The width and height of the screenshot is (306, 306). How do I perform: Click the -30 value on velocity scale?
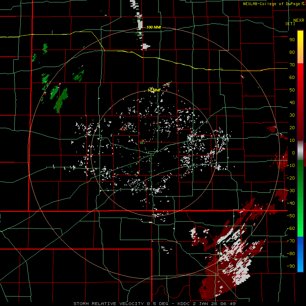(291, 191)
